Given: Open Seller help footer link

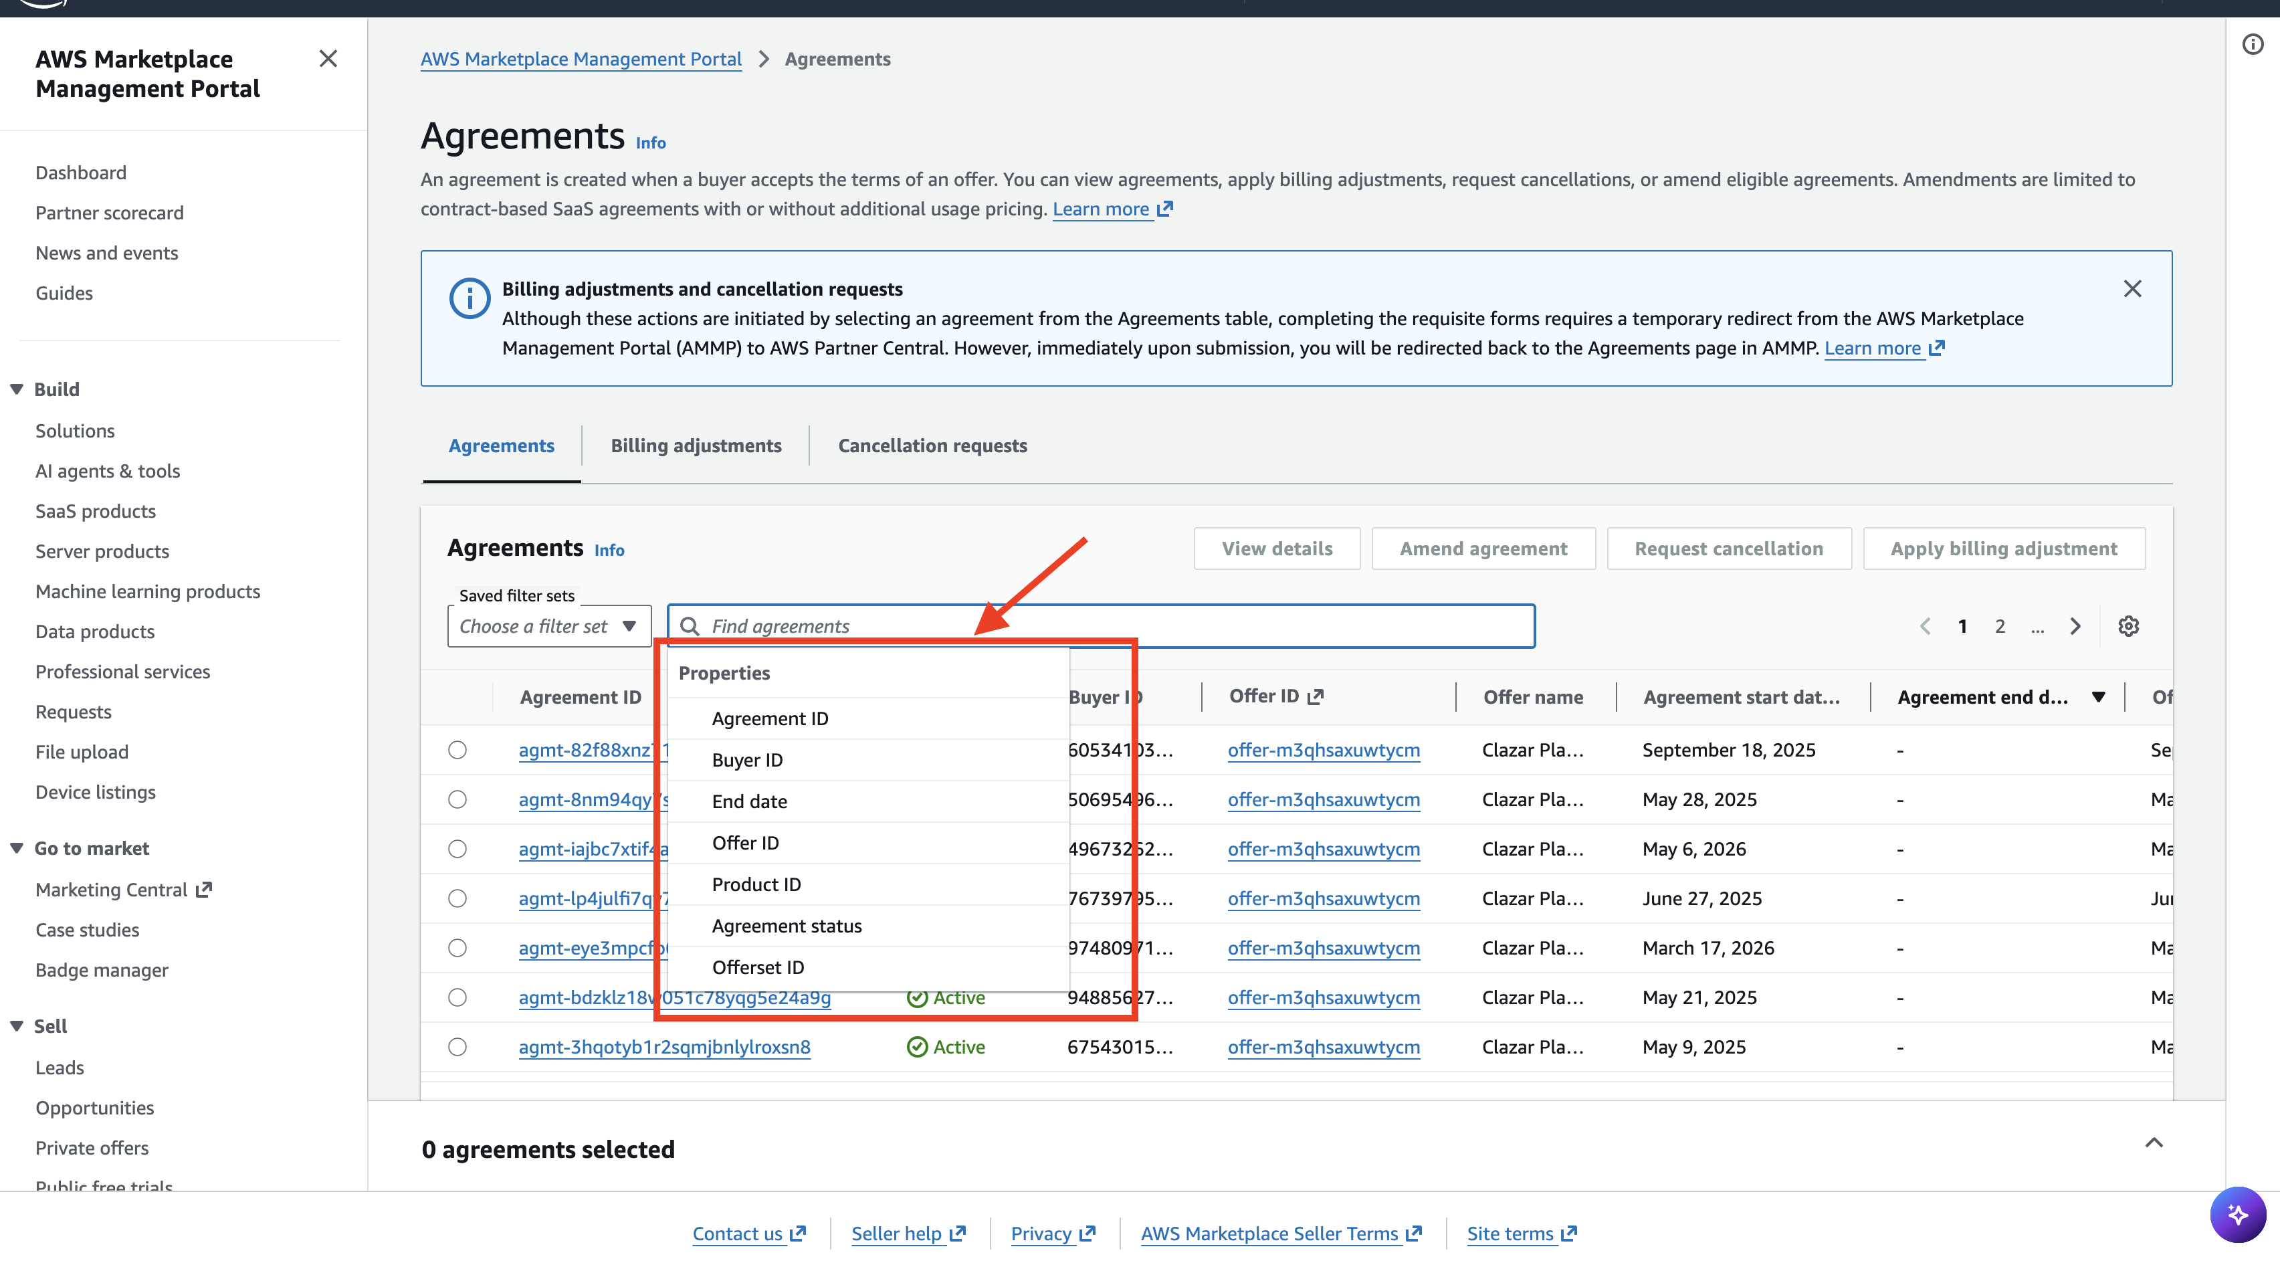Looking at the screenshot, I should [908, 1234].
